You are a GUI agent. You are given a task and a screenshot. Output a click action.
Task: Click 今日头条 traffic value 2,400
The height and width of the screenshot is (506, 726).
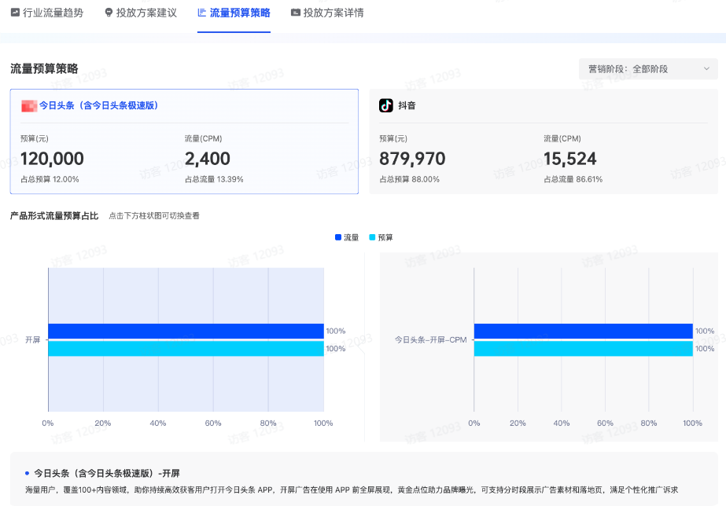[208, 159]
